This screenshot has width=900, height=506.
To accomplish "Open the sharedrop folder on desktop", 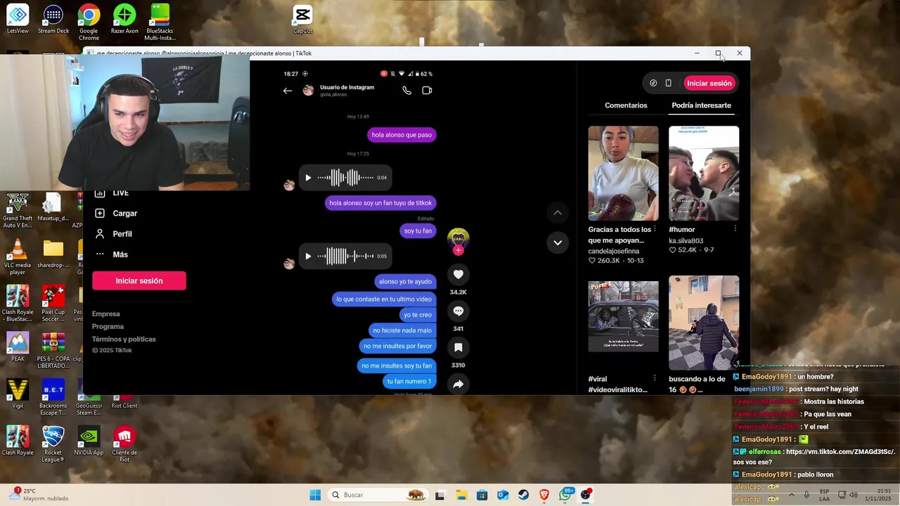I will point(53,254).
